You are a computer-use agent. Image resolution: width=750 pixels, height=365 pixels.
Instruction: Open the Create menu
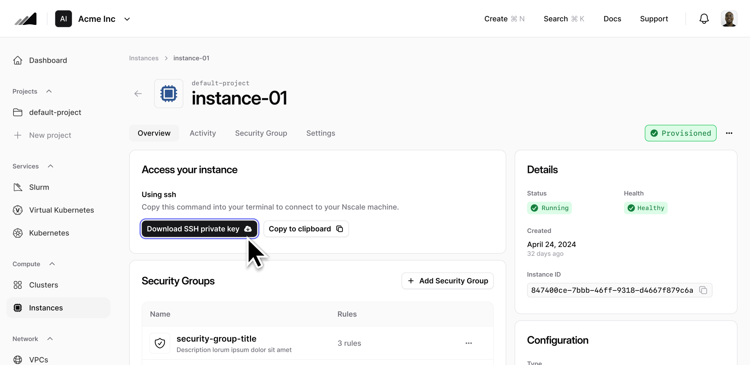point(504,19)
